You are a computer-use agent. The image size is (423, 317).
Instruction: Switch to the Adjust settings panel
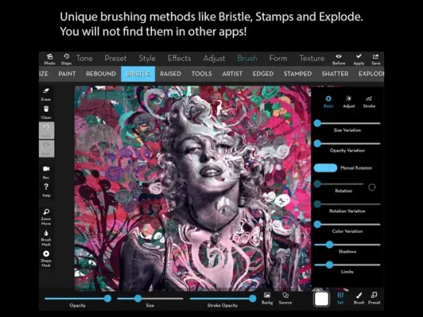(x=349, y=101)
